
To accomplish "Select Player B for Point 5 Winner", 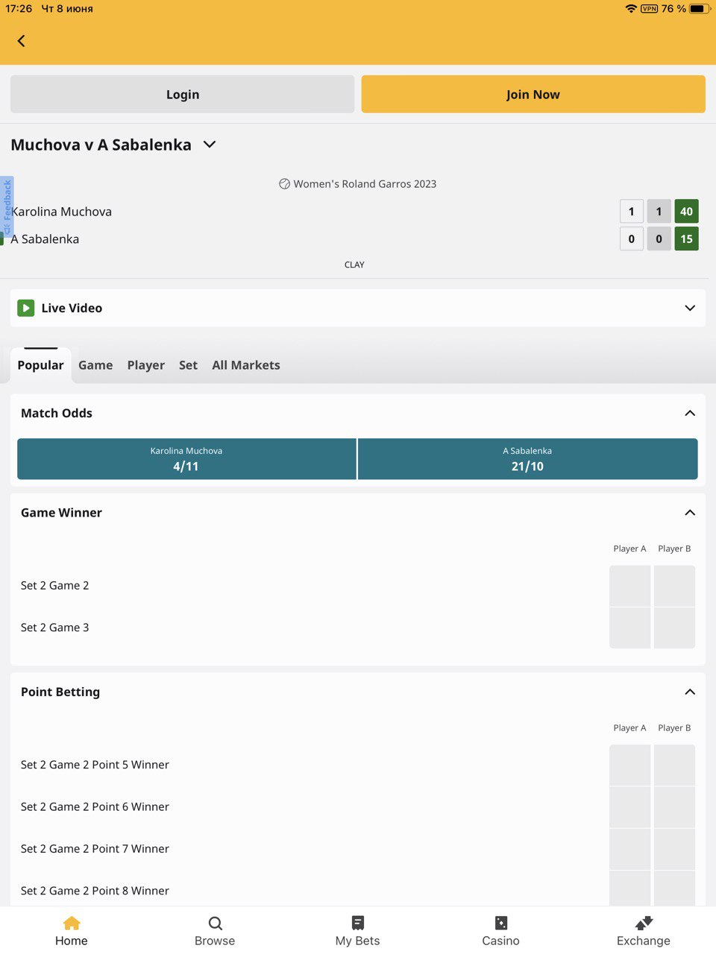I will point(674,765).
